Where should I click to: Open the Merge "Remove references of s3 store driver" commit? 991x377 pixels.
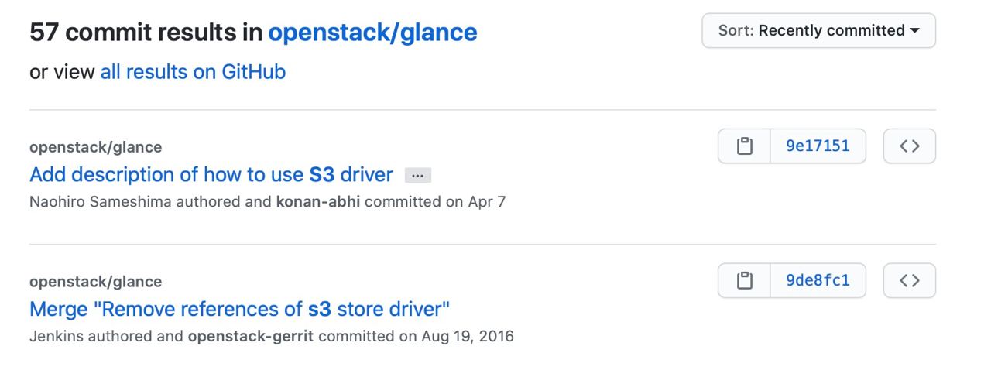click(239, 309)
